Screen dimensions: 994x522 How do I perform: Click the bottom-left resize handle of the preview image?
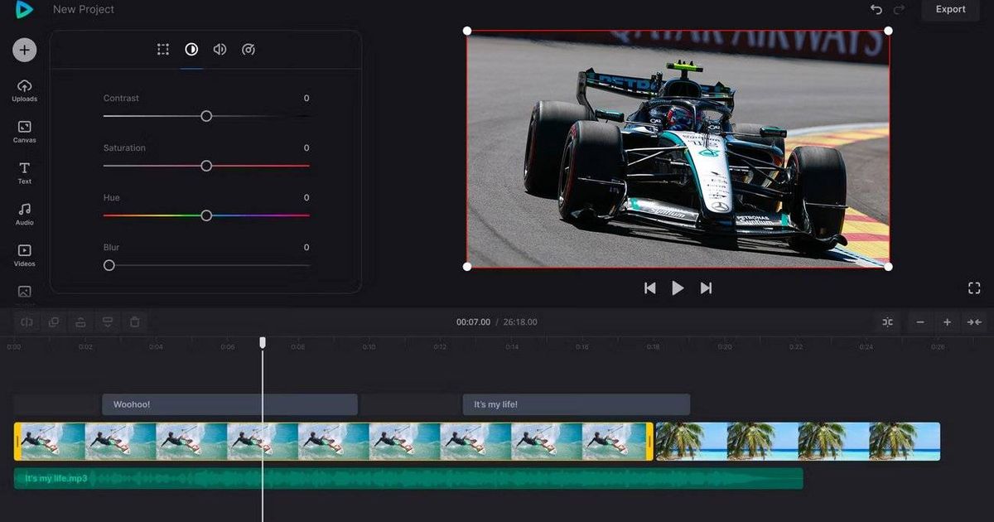click(467, 267)
